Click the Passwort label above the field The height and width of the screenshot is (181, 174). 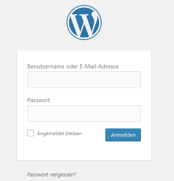(x=38, y=100)
